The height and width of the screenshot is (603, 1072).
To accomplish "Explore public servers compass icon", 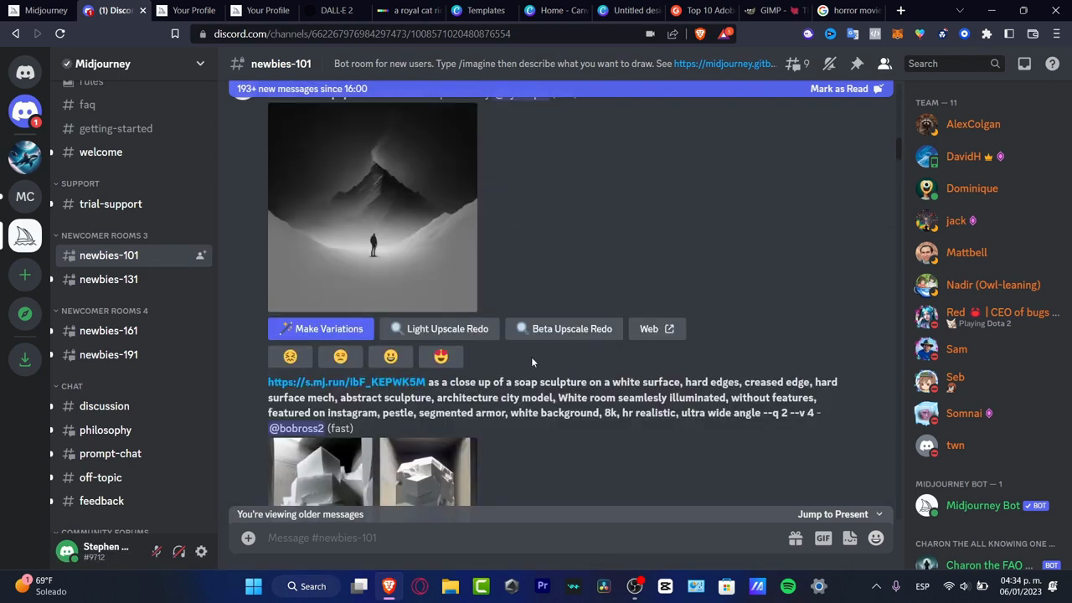I will (x=25, y=313).
